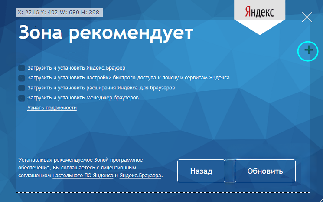Click label Загрузить и установить Яндекс.Браузер
The width and height of the screenshot is (323, 202).
(76, 68)
